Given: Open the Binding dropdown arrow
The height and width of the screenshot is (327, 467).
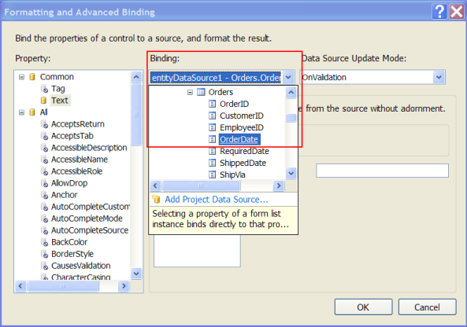Looking at the screenshot, I should click(288, 78).
